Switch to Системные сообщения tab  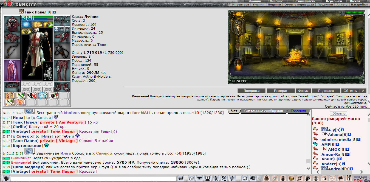[263, 111]
